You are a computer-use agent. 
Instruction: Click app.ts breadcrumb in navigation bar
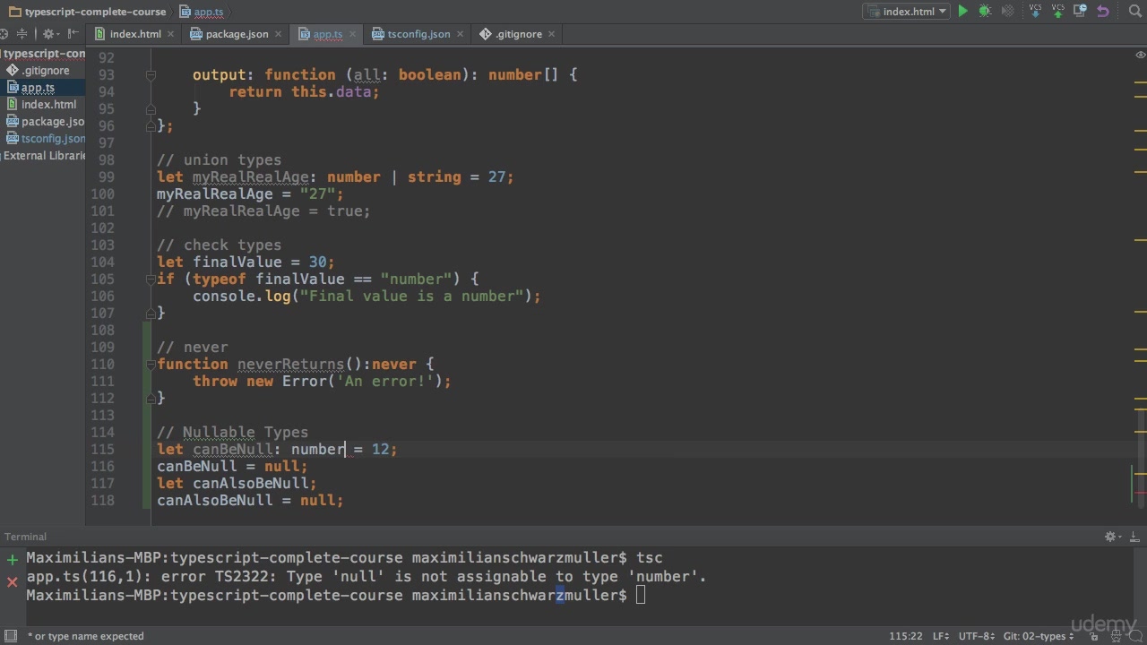[x=202, y=12]
